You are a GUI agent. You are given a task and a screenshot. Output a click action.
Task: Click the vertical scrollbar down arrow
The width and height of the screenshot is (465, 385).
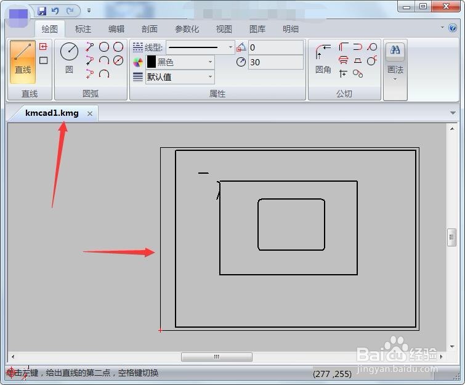point(451,346)
